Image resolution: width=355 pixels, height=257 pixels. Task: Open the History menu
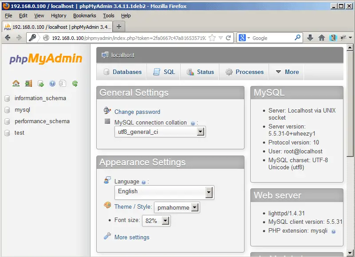(59, 16)
